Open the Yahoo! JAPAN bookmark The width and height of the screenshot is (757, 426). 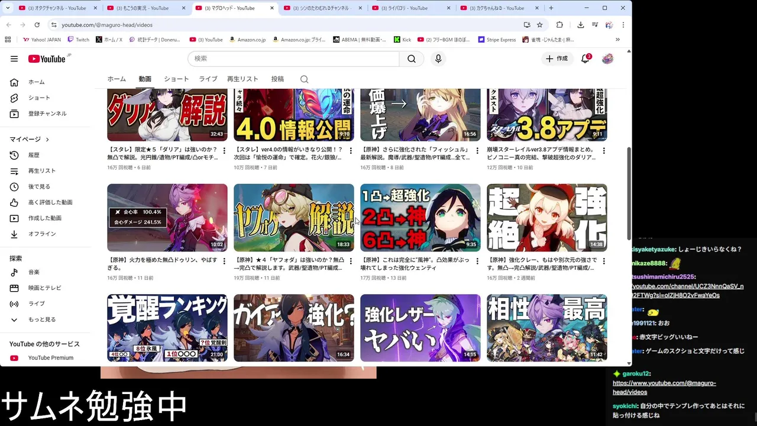click(42, 40)
